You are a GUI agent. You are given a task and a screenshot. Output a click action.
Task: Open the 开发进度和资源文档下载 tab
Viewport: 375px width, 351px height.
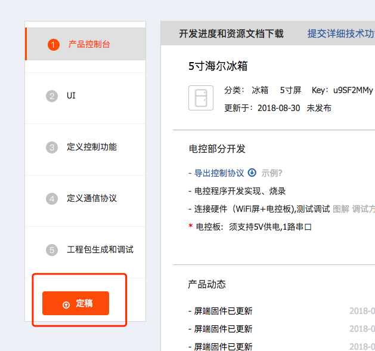[231, 34]
